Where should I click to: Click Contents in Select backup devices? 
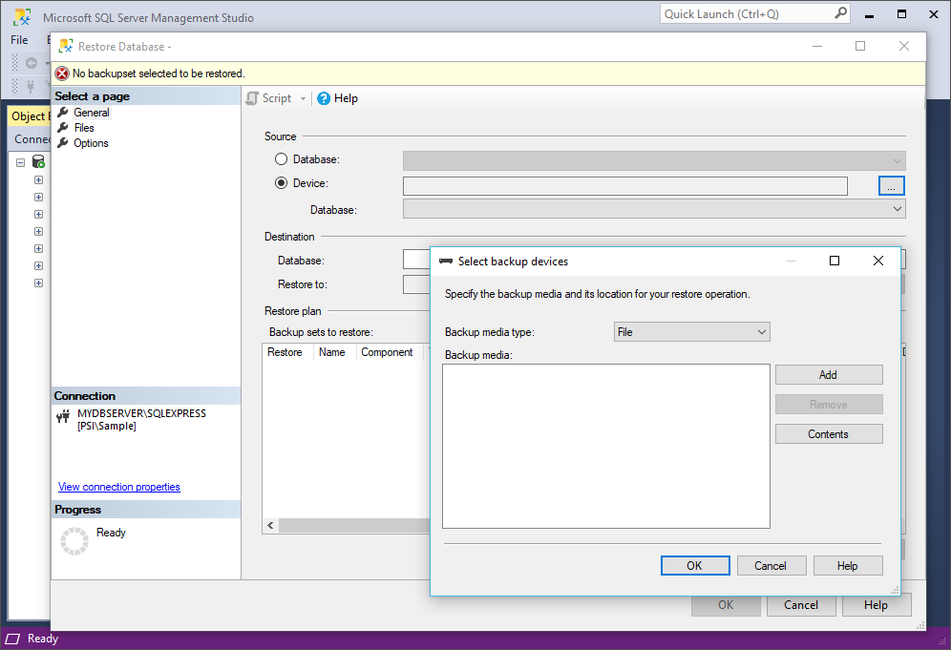click(x=829, y=434)
